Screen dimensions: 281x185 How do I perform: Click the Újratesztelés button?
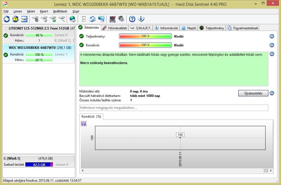tap(253, 93)
